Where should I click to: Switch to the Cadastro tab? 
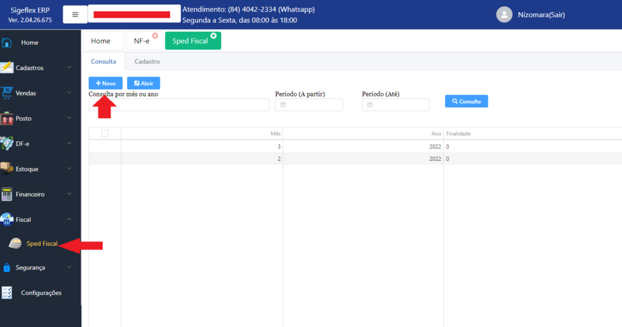click(x=147, y=61)
